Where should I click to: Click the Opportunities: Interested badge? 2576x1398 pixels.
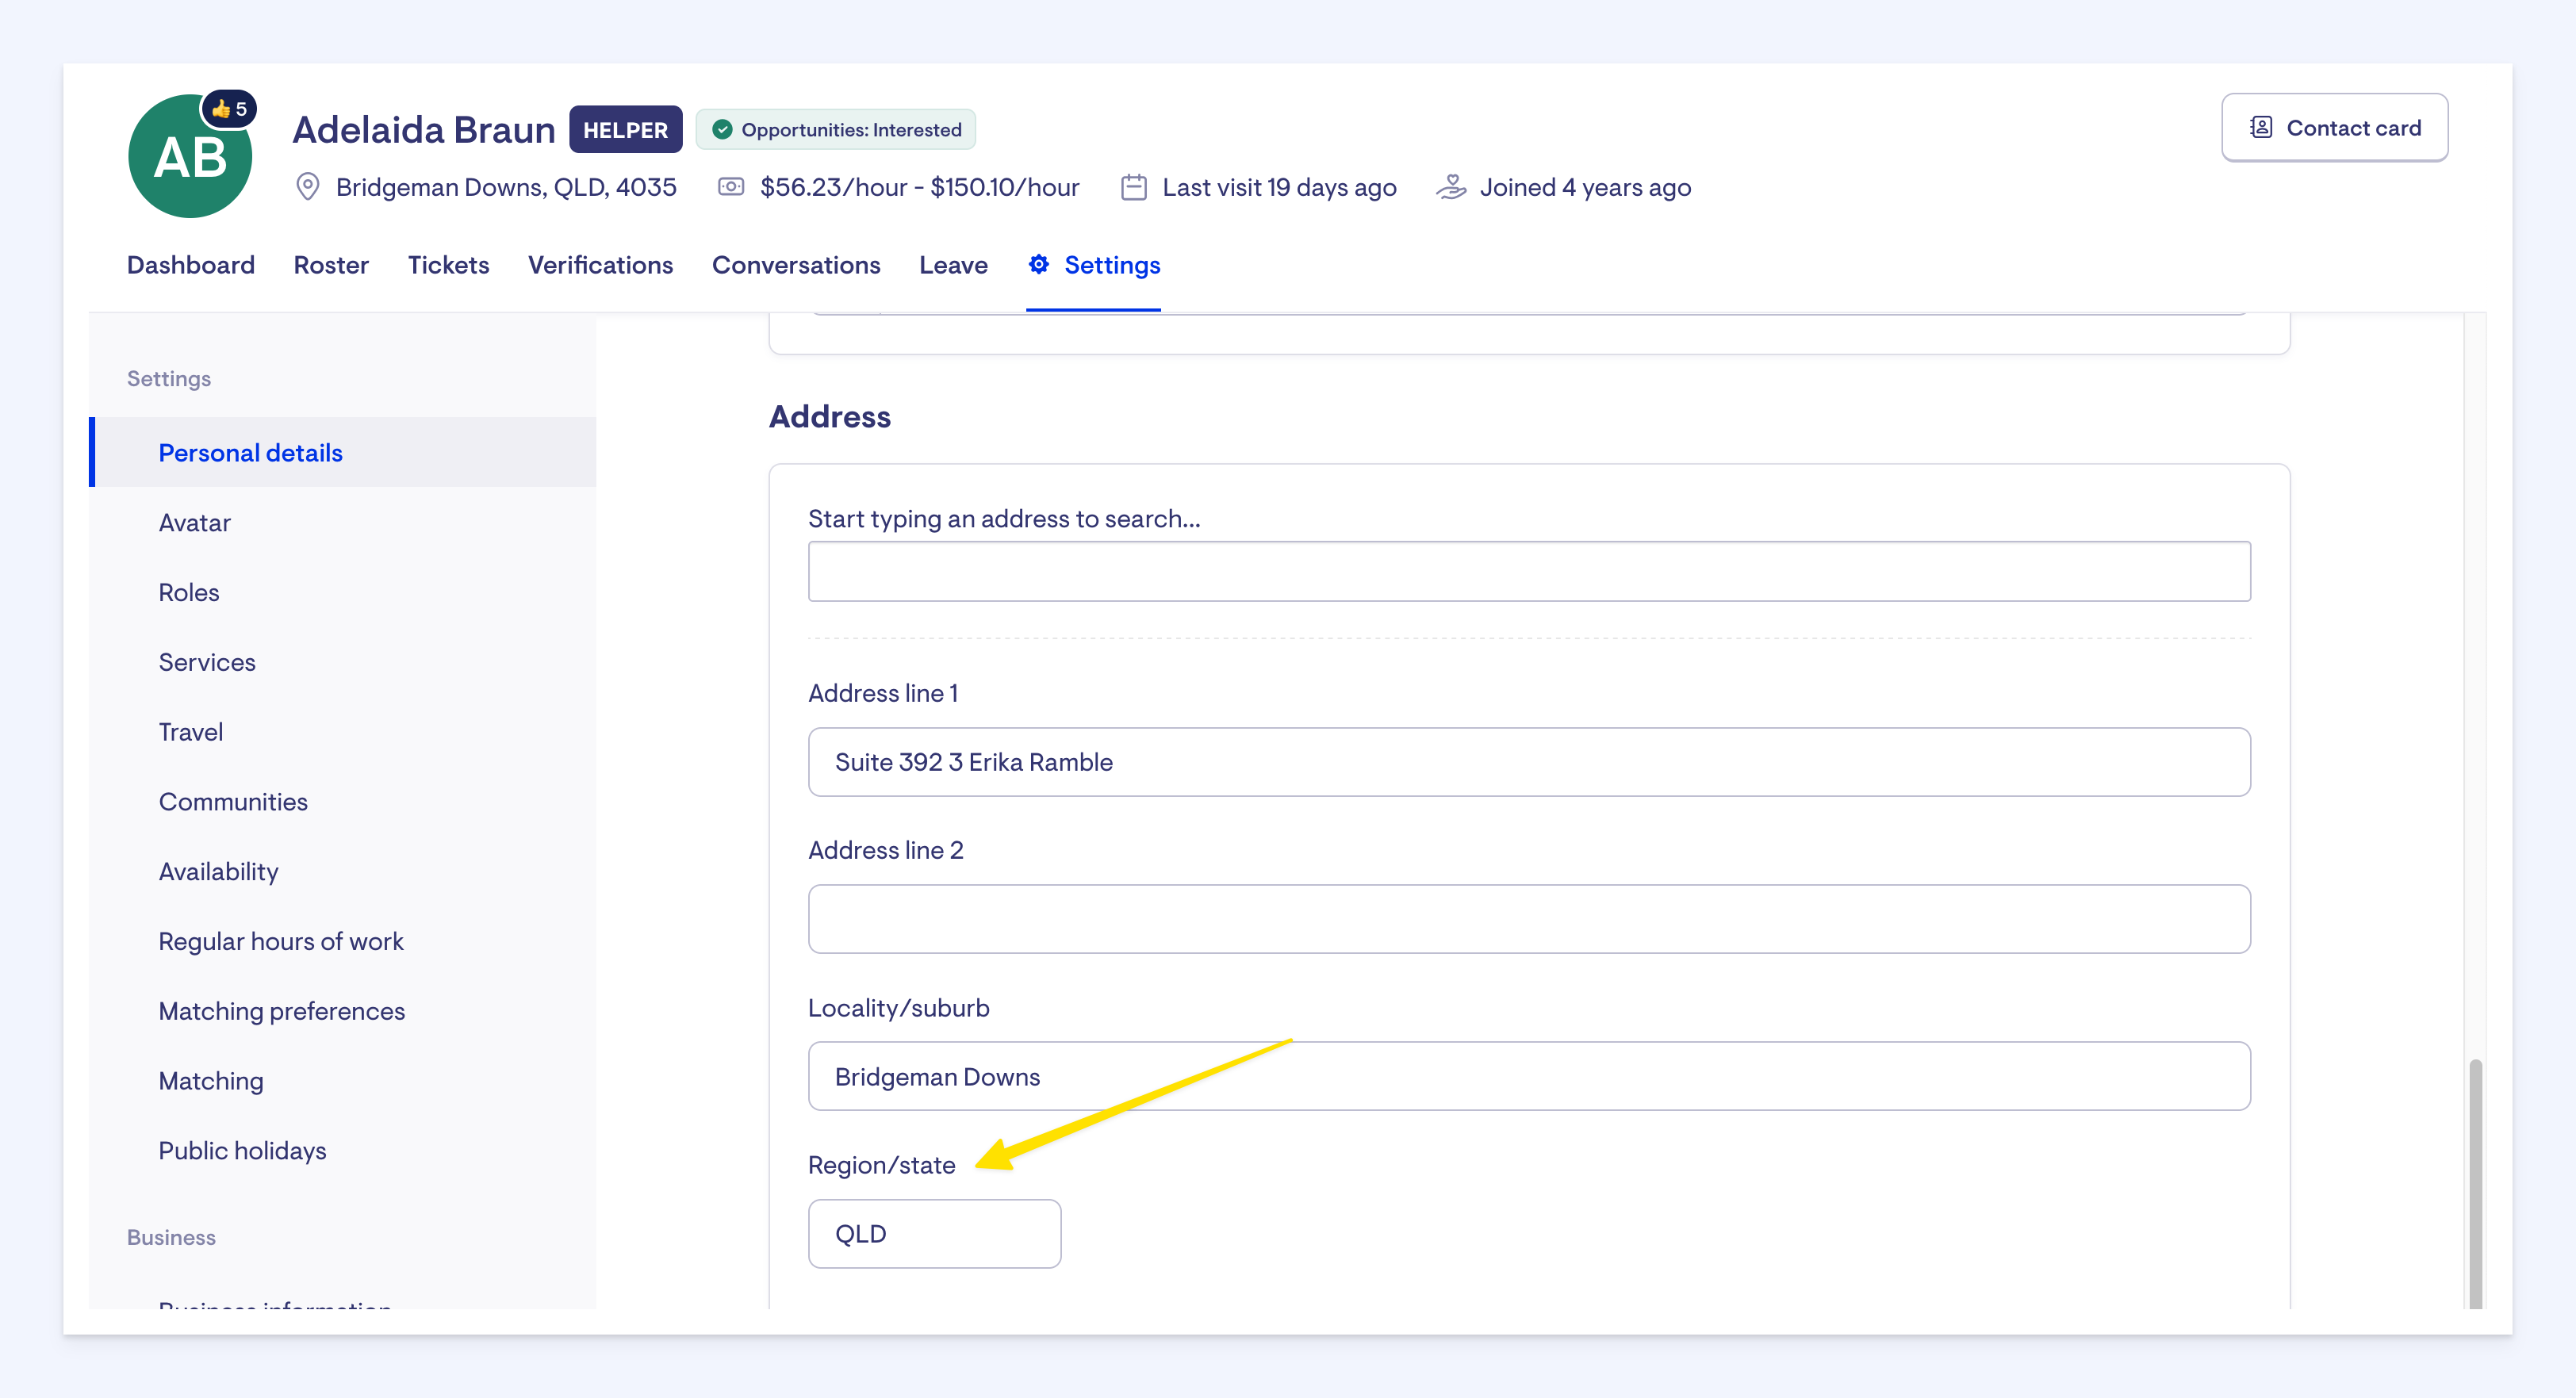(x=836, y=130)
